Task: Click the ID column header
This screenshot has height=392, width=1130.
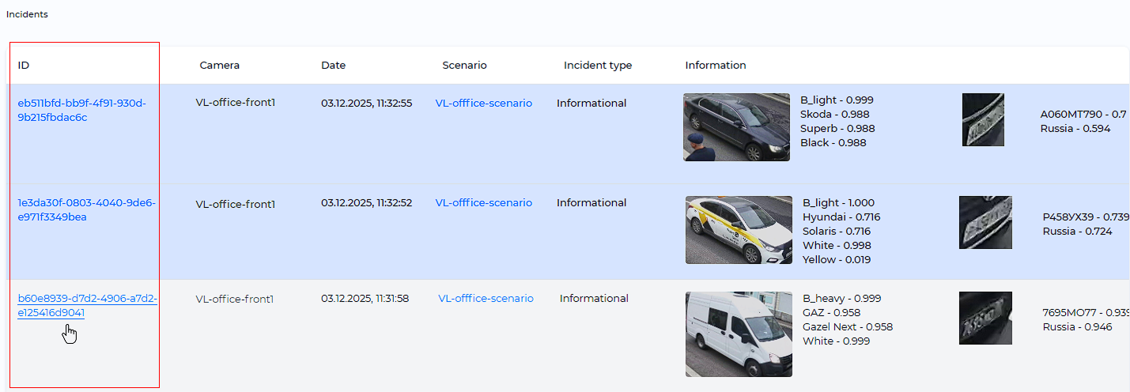Action: (x=24, y=65)
